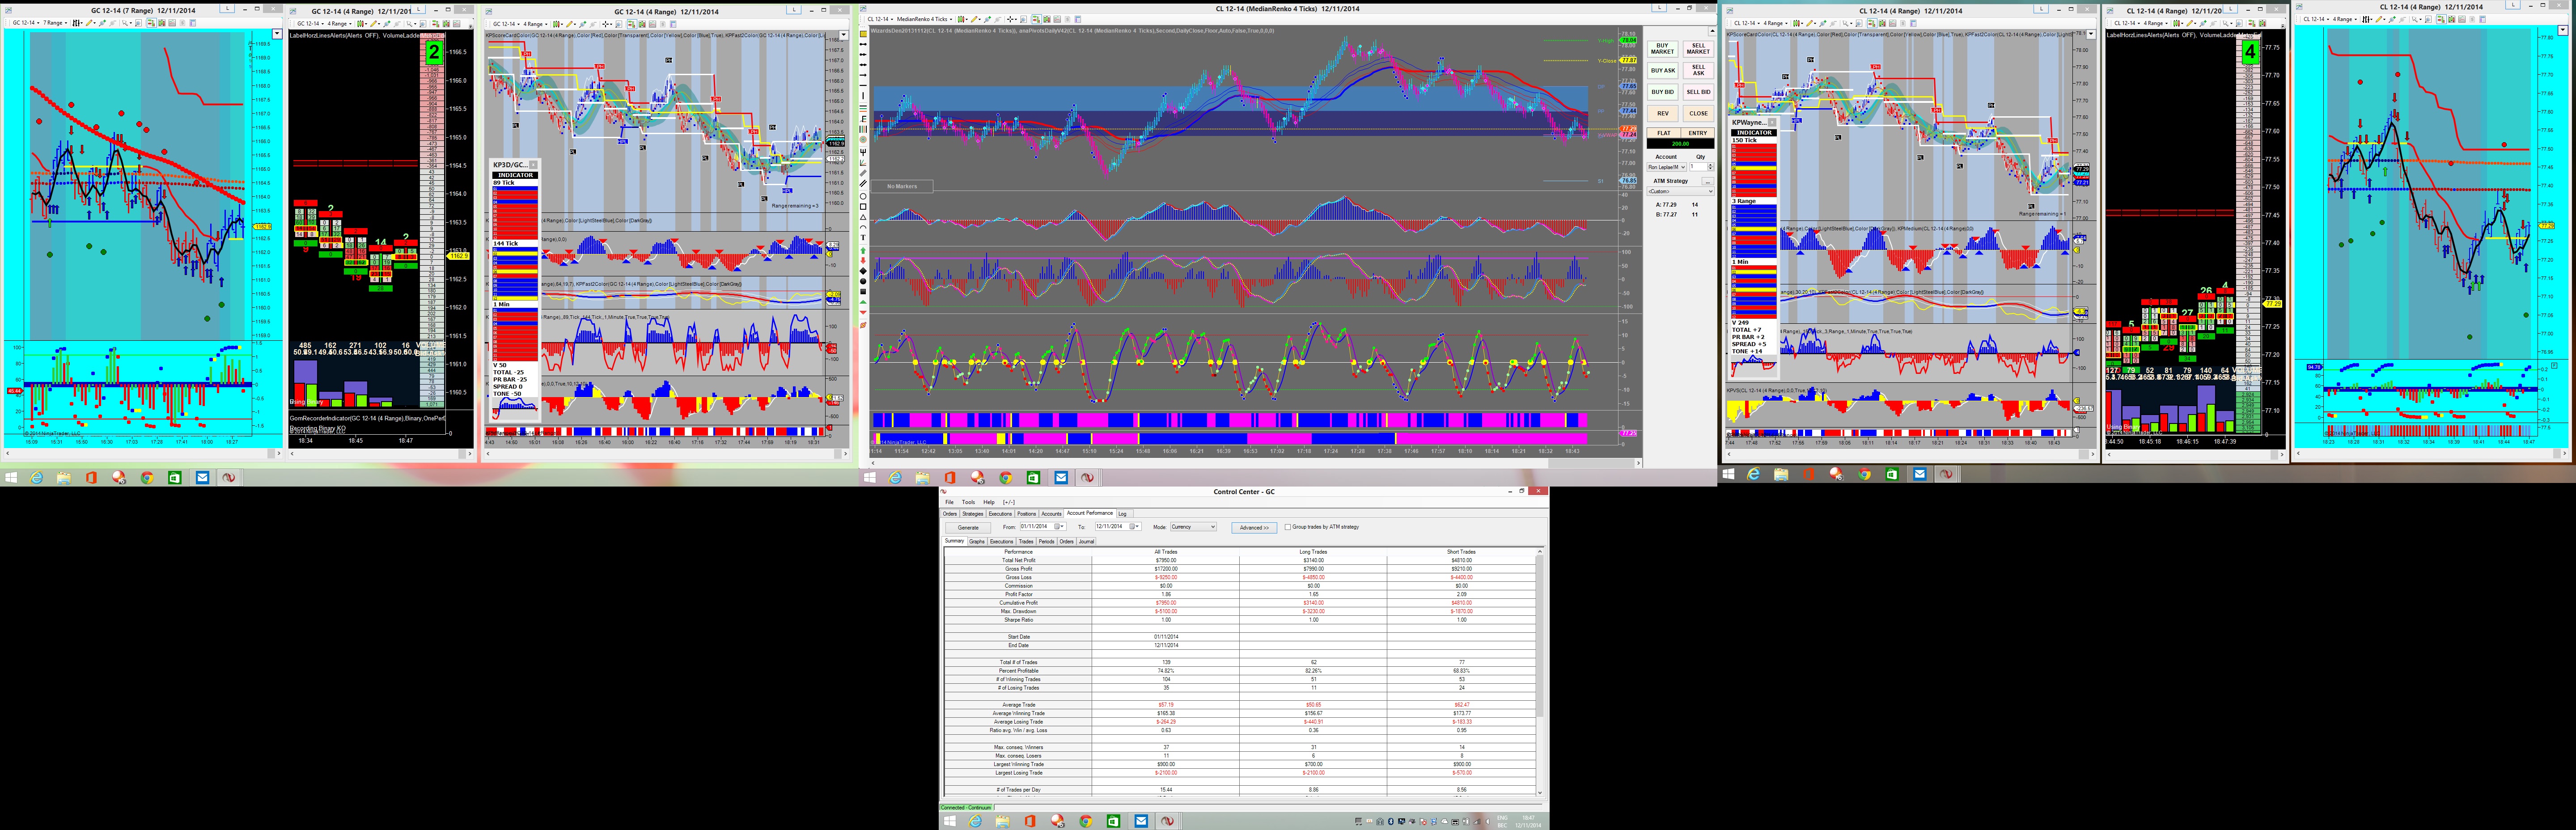
Task: Open the Help menu in Control Center
Action: point(989,502)
